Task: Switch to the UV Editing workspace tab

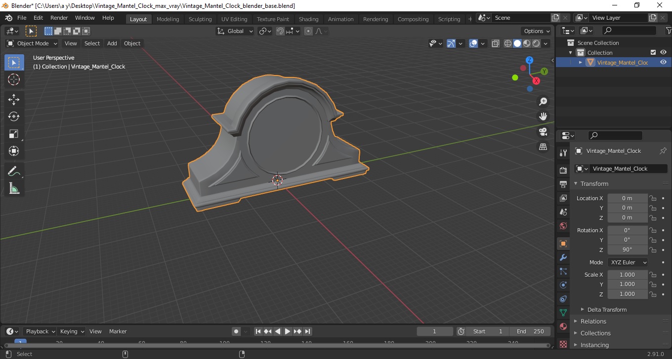Action: point(234,19)
